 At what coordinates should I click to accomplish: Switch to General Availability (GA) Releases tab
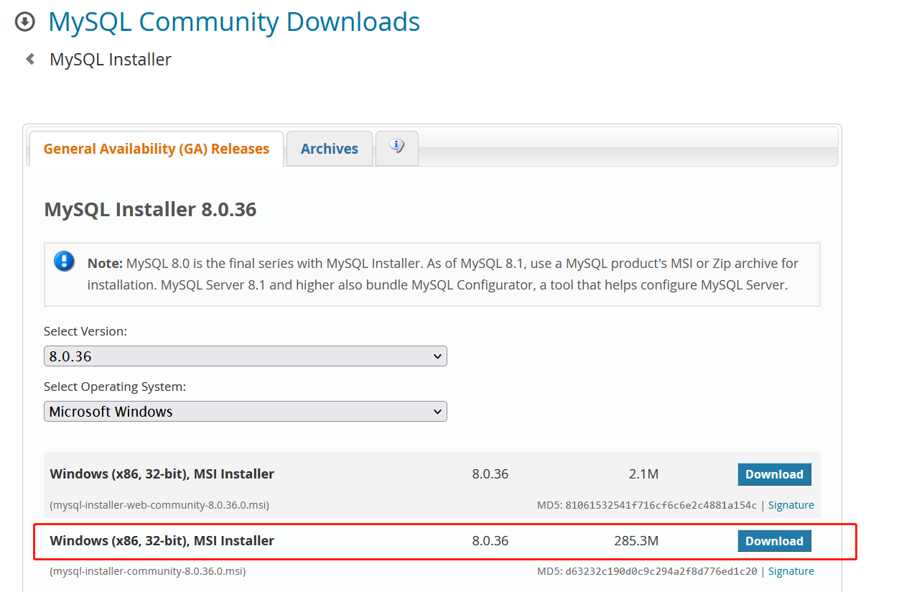coord(157,149)
